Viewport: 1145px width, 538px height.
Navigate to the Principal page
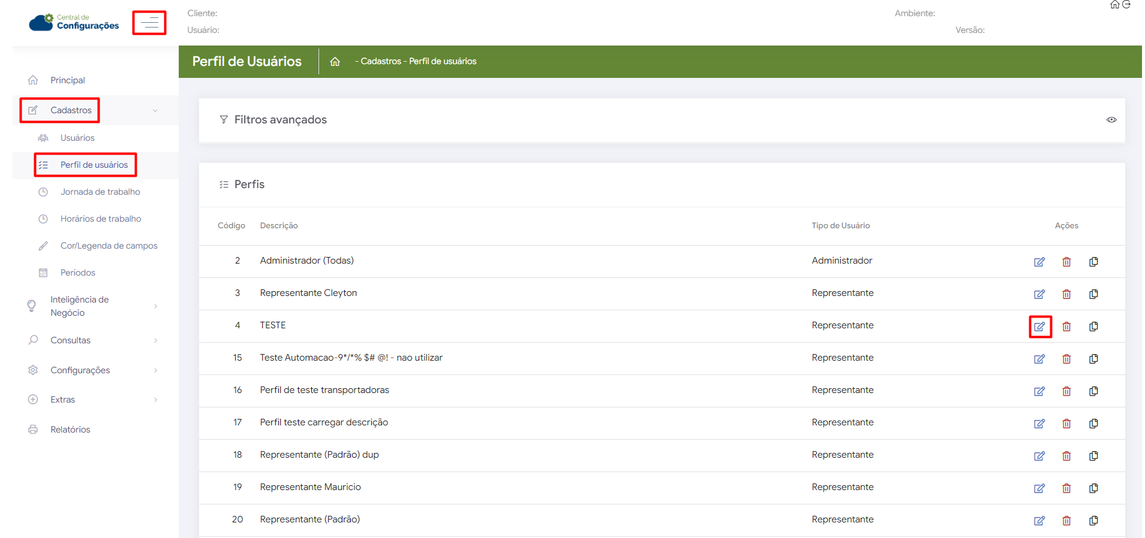tap(67, 80)
